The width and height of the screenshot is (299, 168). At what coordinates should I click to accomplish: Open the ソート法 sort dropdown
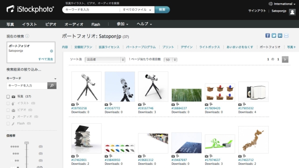tap(105, 60)
